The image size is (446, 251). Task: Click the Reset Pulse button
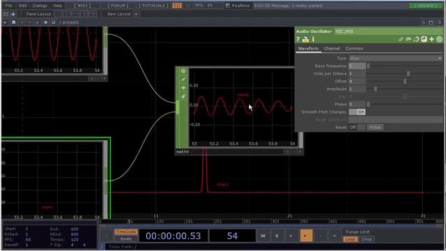[x=375, y=127]
